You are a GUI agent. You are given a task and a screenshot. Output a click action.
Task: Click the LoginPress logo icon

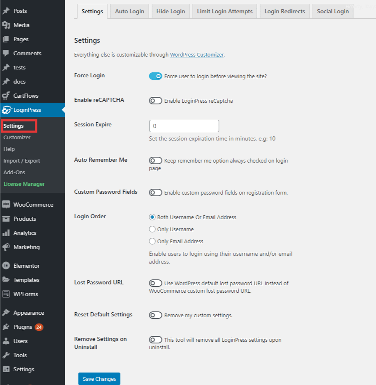(x=6, y=110)
